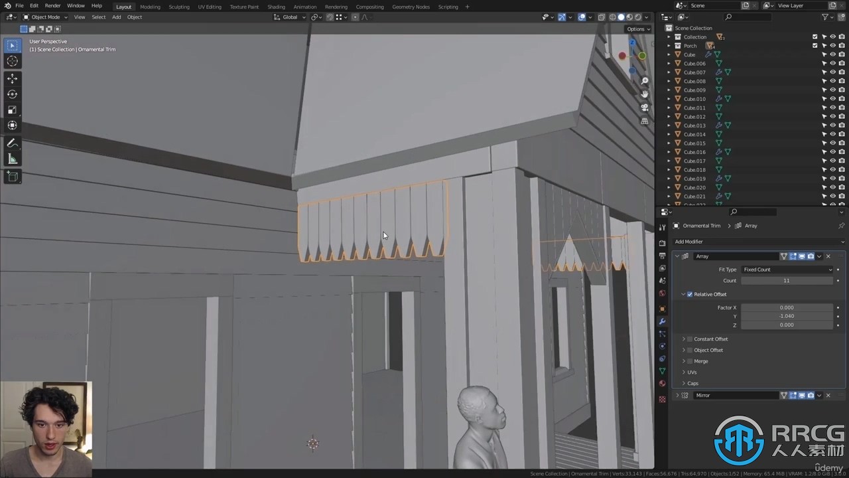Uncheck Relative Offset checkbox
Image resolution: width=849 pixels, height=478 pixels.
tap(690, 294)
